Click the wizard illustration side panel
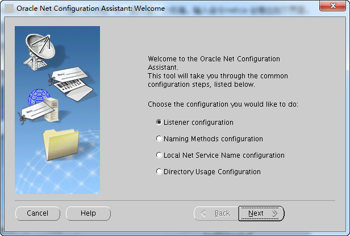 (57, 110)
